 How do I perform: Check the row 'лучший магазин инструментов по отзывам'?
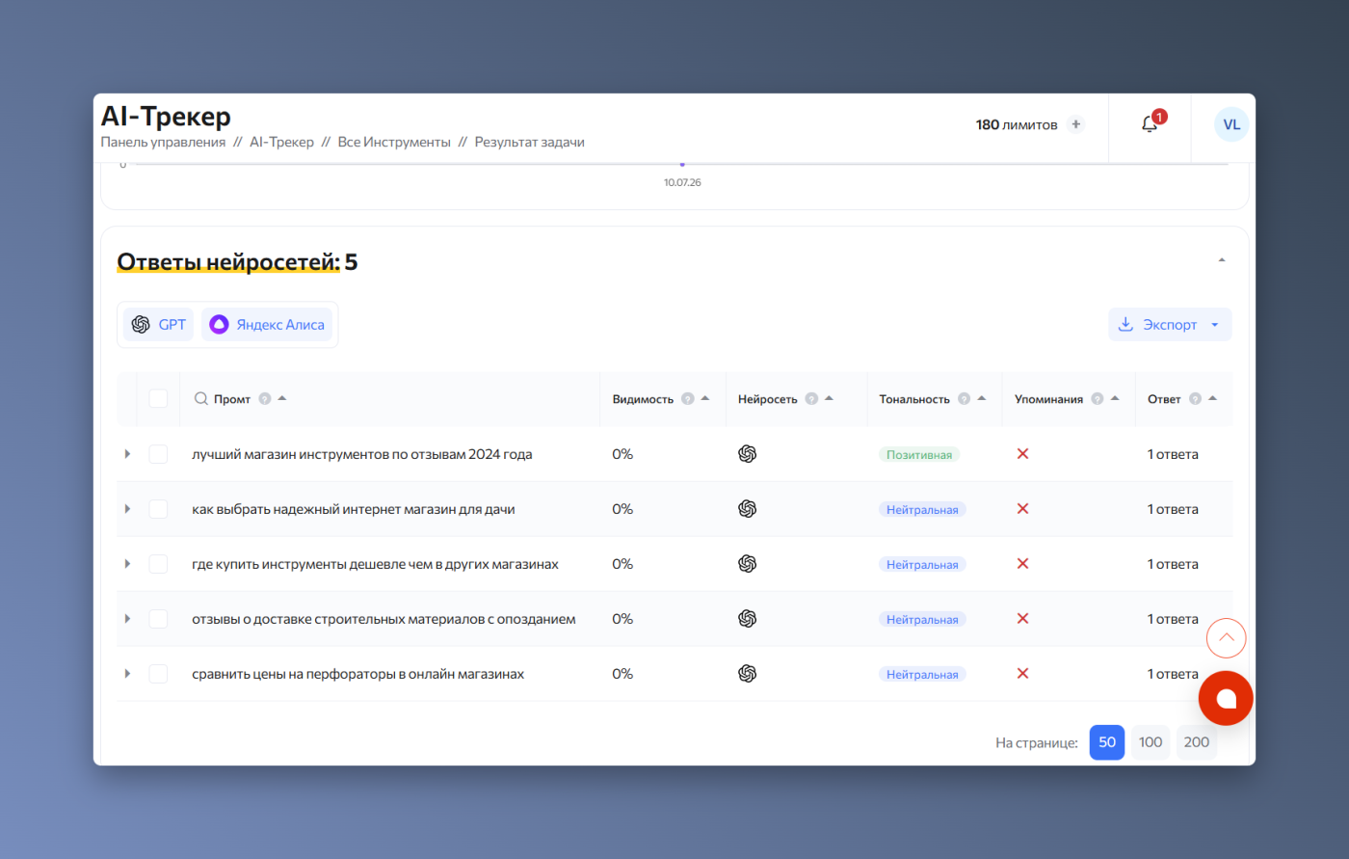(x=158, y=454)
